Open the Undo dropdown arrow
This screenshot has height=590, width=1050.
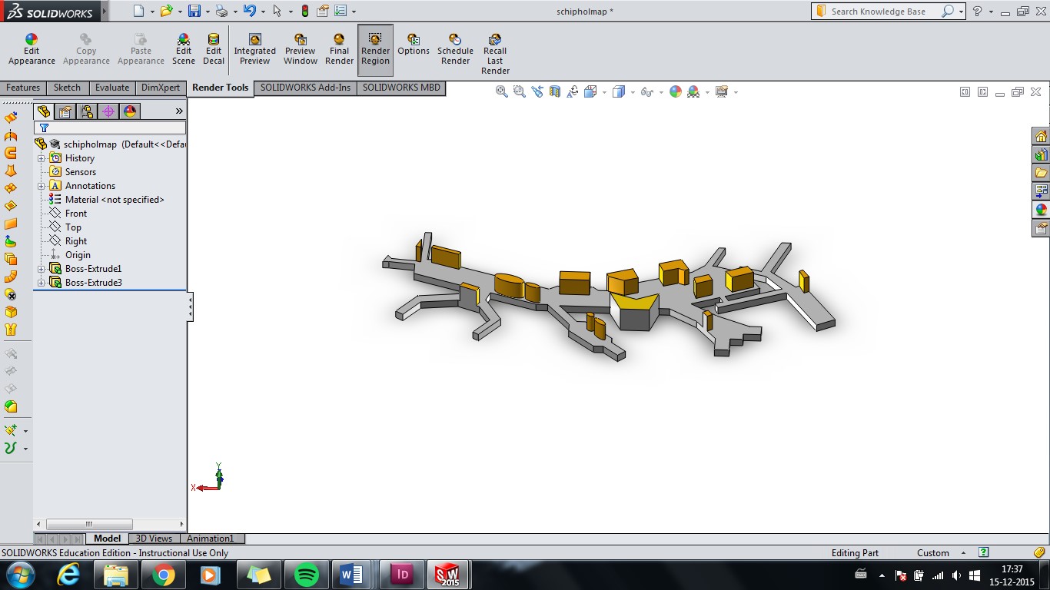coord(263,12)
